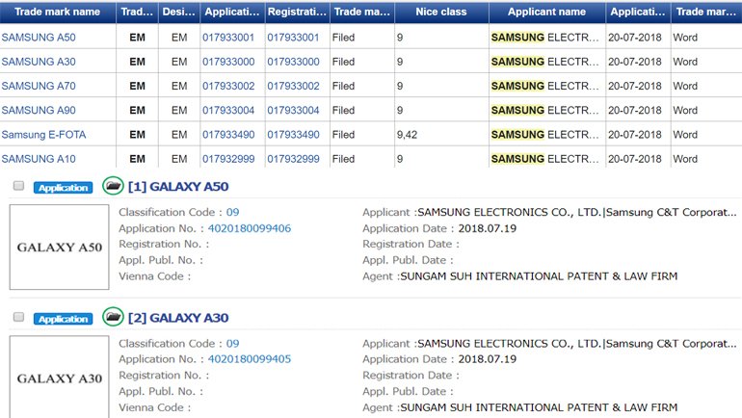
Task: Open registration number 017933001 for SAMSUNG A50
Action: pos(293,38)
